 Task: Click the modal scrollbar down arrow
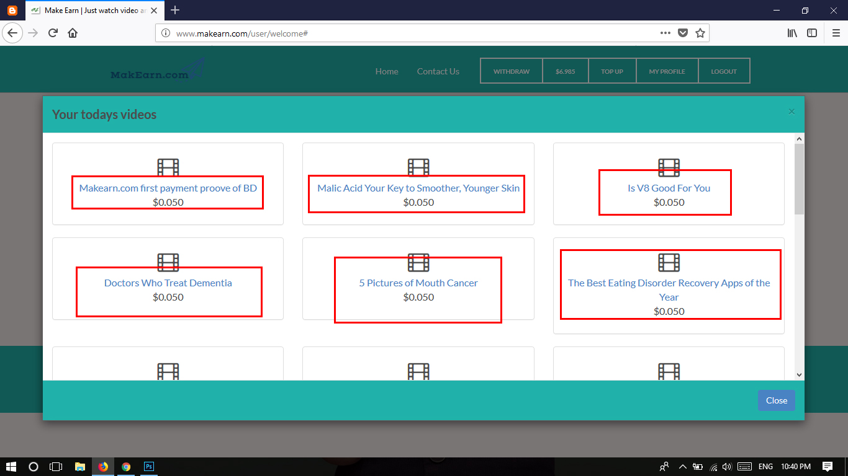799,374
